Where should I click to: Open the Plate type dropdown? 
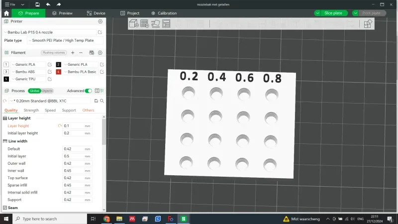[65, 40]
